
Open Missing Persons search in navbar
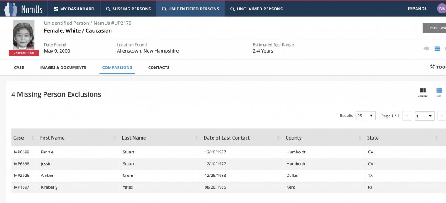128,9
